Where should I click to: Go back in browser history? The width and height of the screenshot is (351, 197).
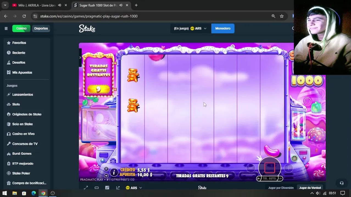pos(6,16)
